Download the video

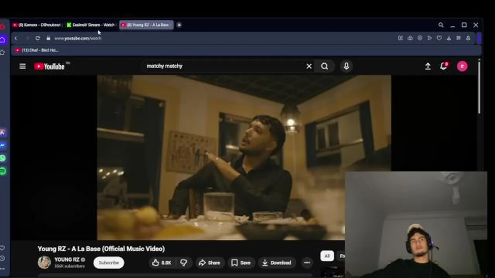click(277, 263)
